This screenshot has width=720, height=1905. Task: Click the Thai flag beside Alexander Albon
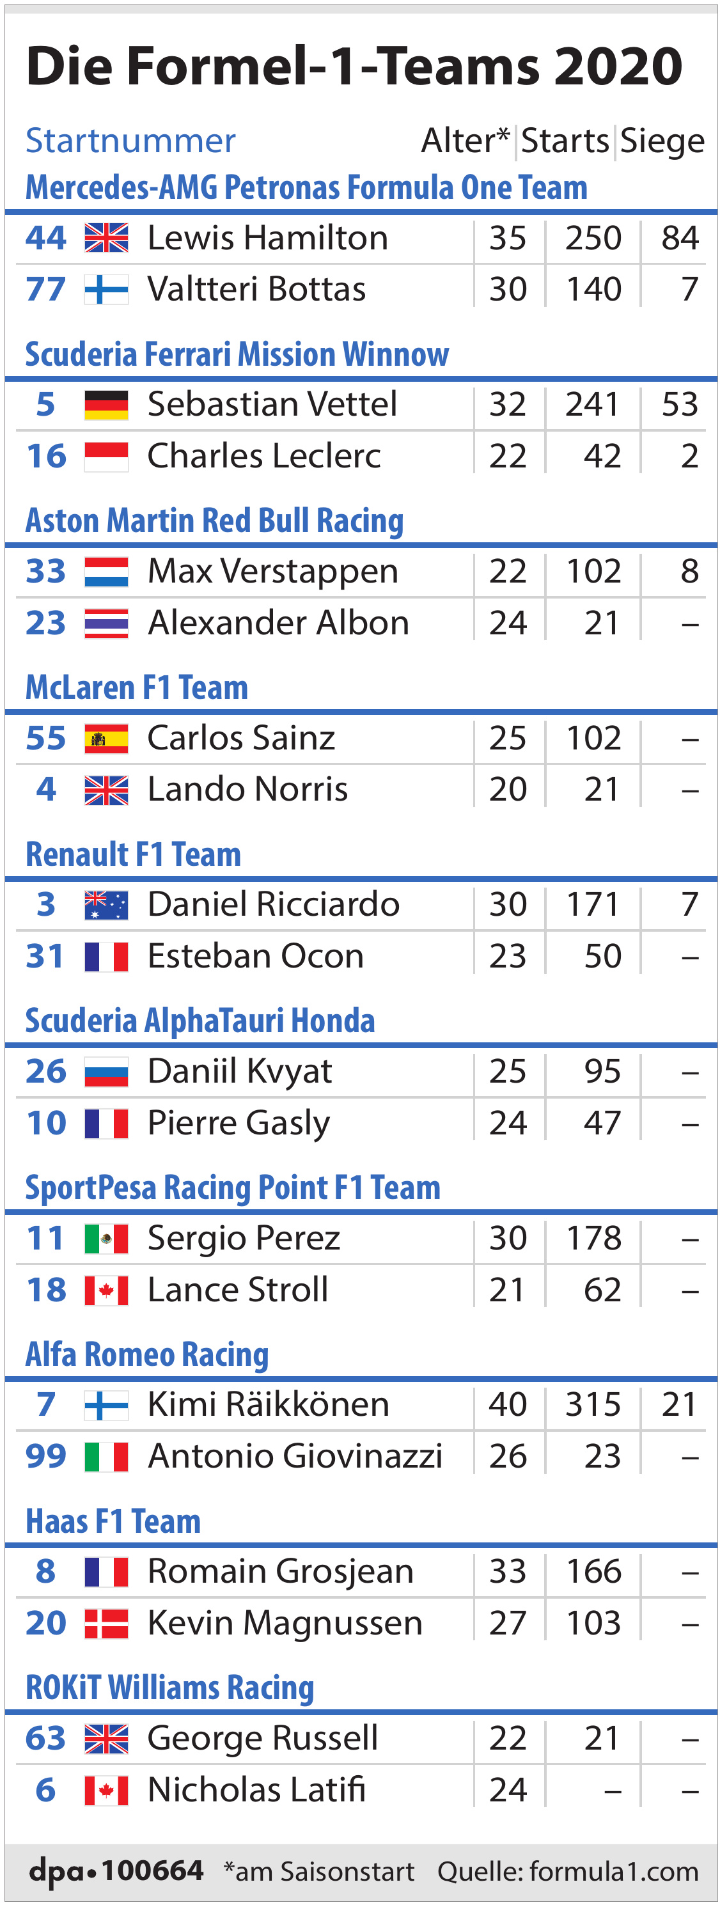pos(106,623)
